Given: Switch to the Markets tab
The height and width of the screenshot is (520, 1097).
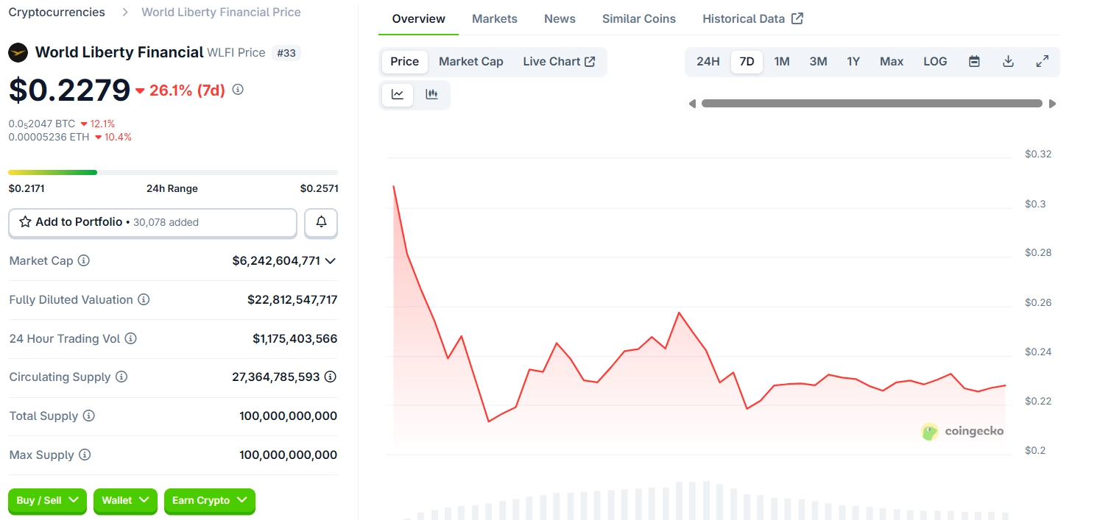Looking at the screenshot, I should [494, 18].
